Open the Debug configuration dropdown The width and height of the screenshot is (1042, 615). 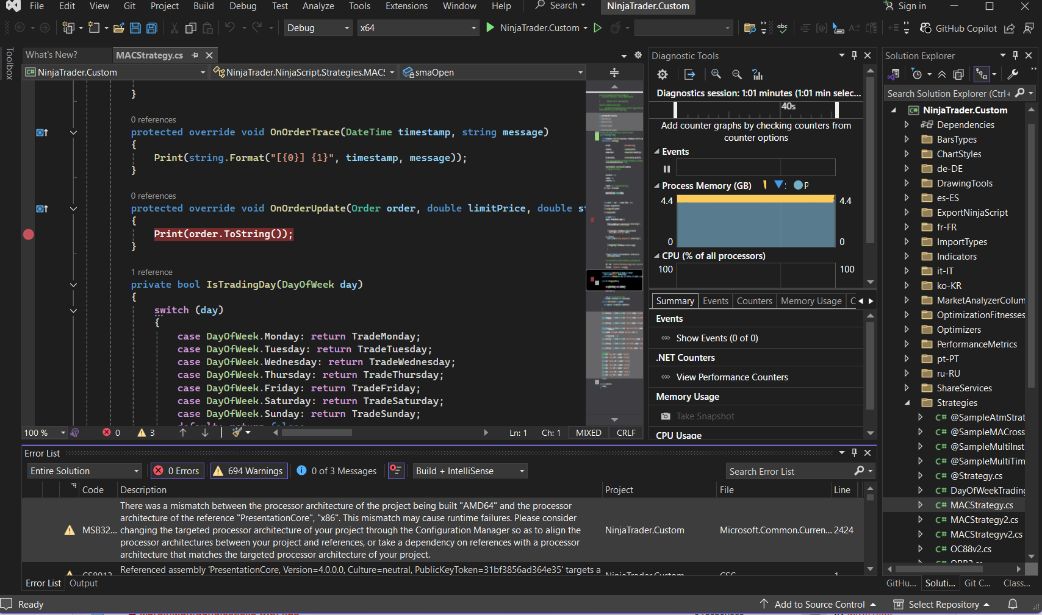tap(318, 28)
